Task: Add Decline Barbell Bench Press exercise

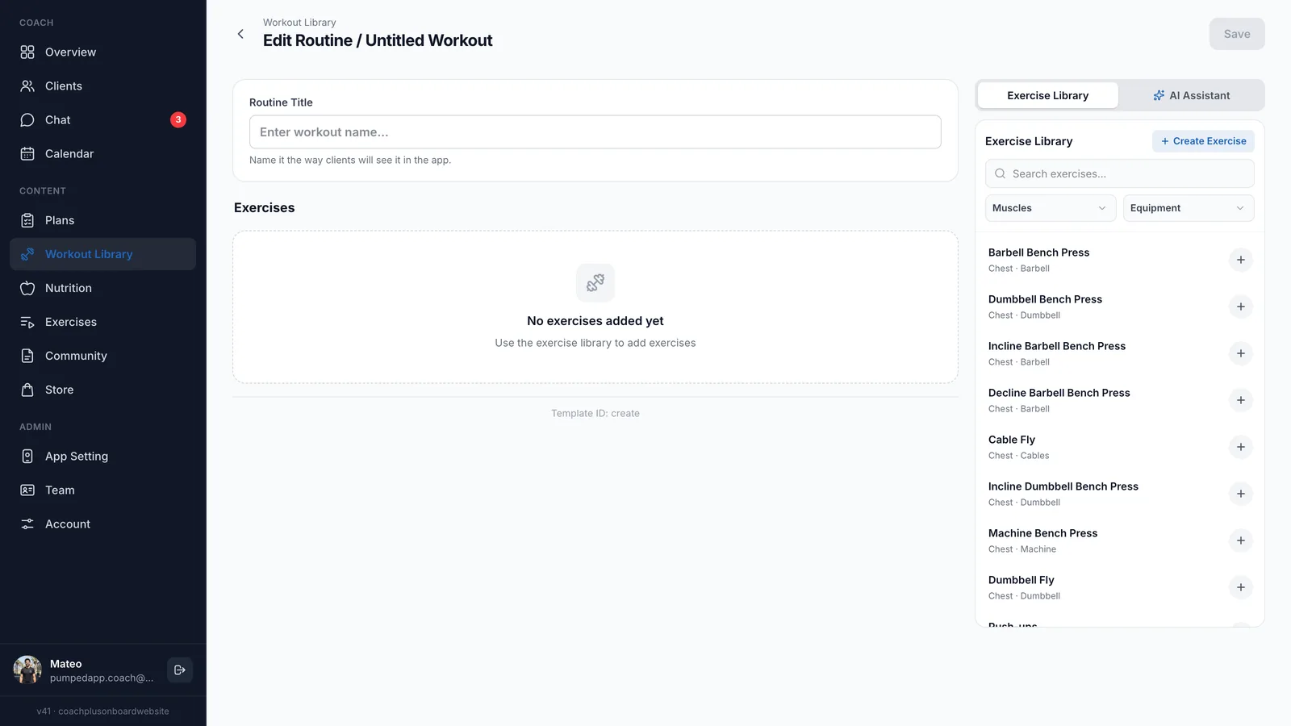Action: [x=1241, y=400]
